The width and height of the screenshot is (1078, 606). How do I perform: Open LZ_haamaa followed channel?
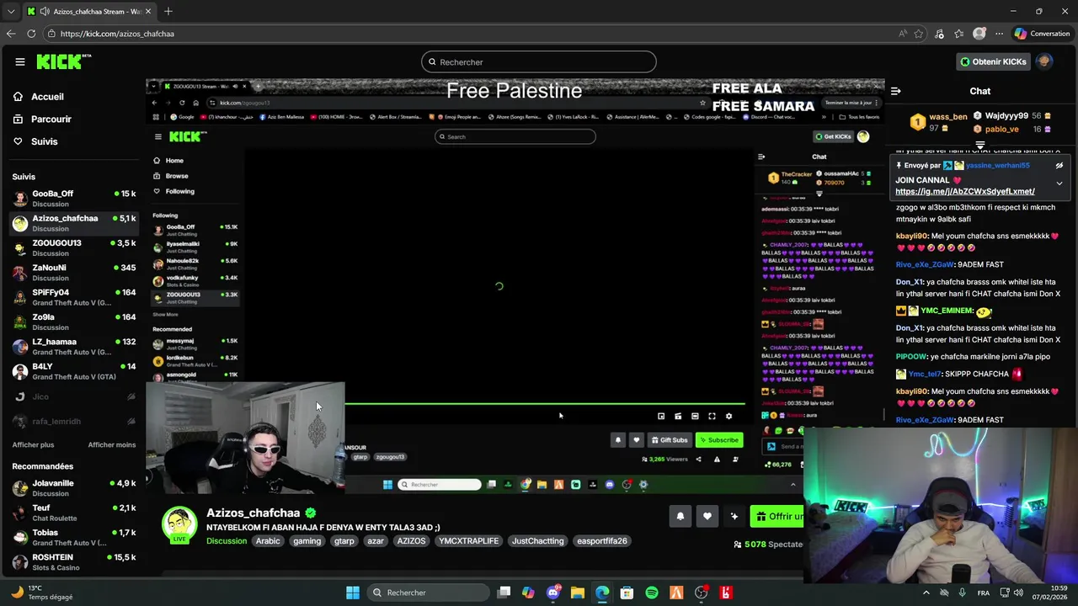(x=74, y=346)
